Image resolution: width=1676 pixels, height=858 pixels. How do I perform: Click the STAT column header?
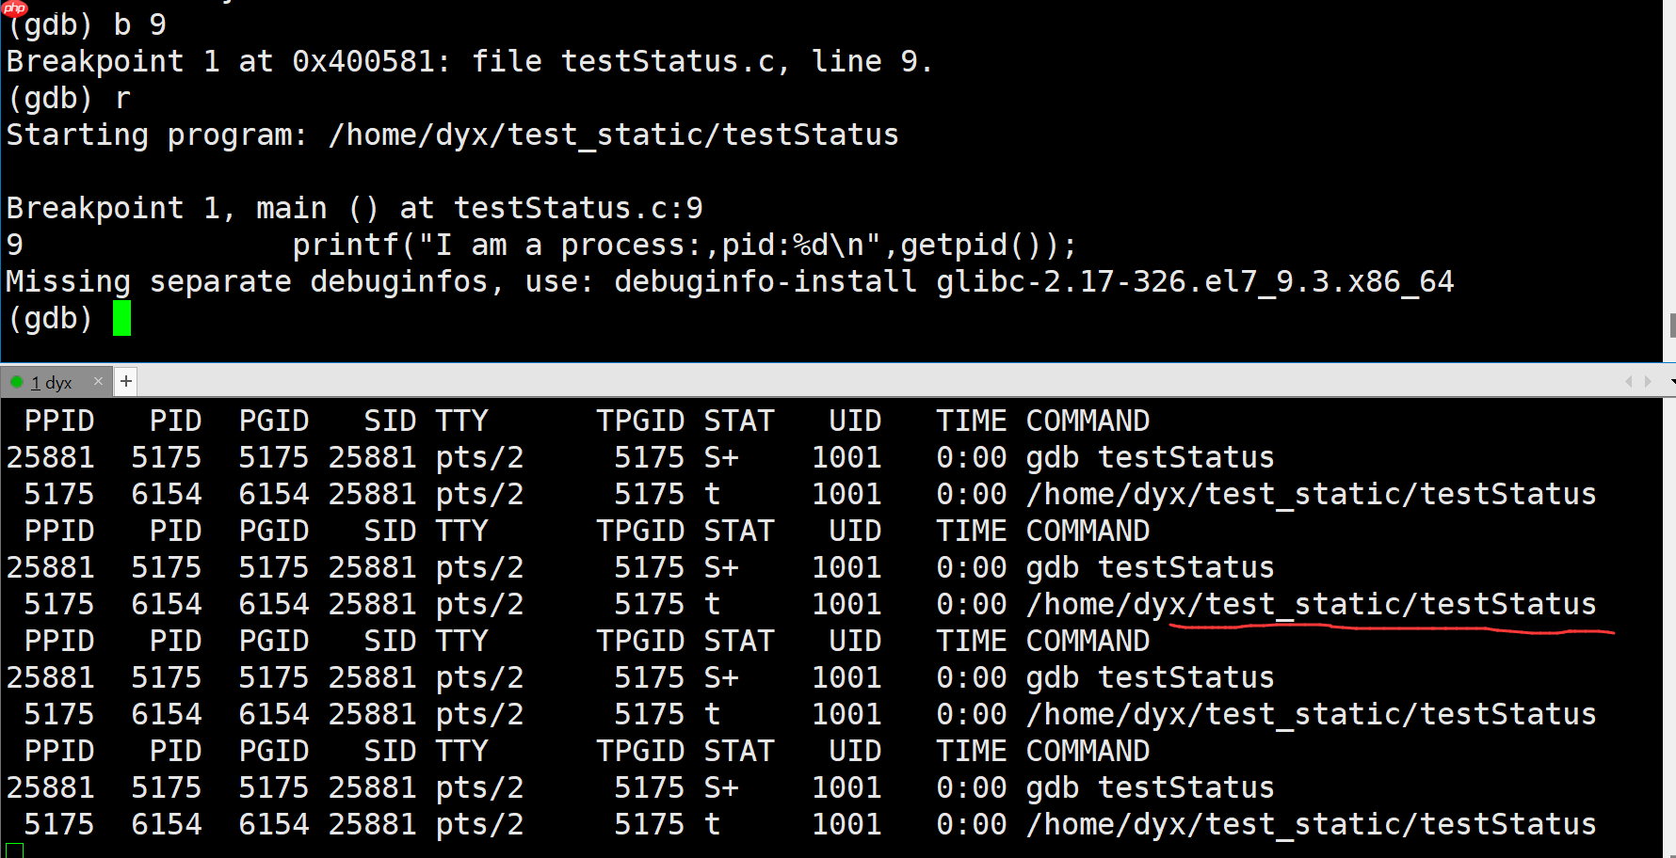tap(738, 420)
